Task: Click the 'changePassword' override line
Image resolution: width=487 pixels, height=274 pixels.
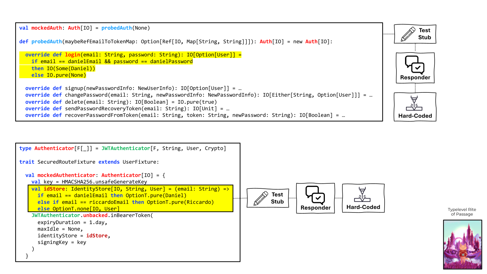Action: [199, 95]
